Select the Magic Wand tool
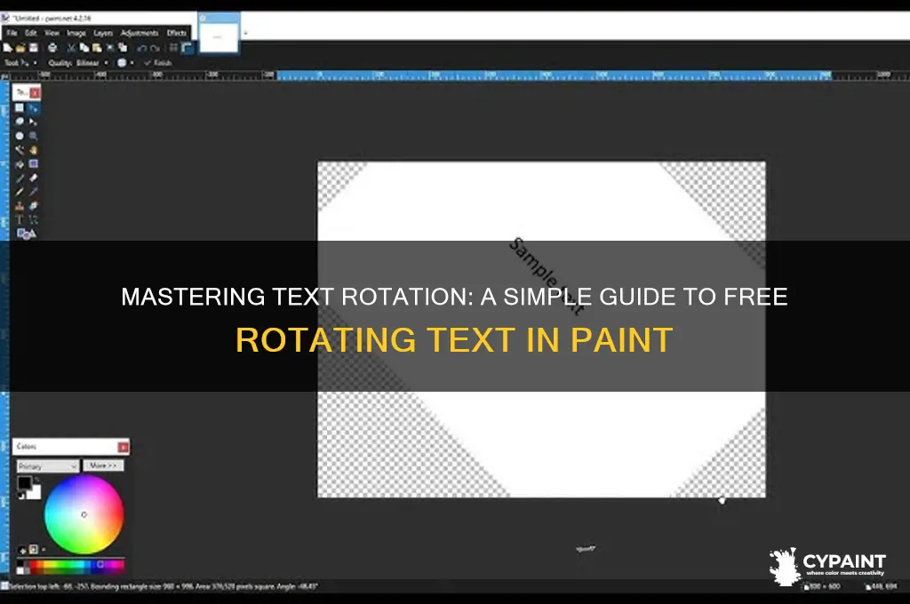This screenshot has width=910, height=604. (20, 150)
